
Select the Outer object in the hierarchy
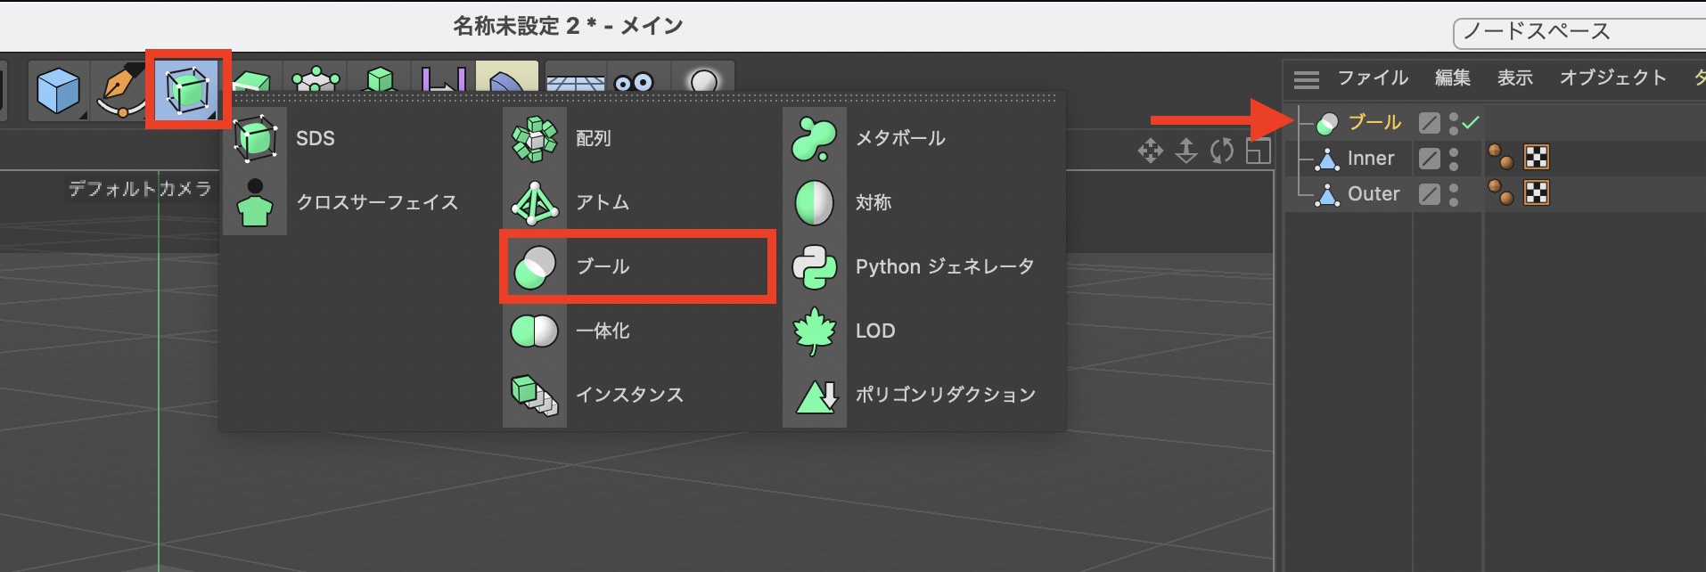(1373, 194)
